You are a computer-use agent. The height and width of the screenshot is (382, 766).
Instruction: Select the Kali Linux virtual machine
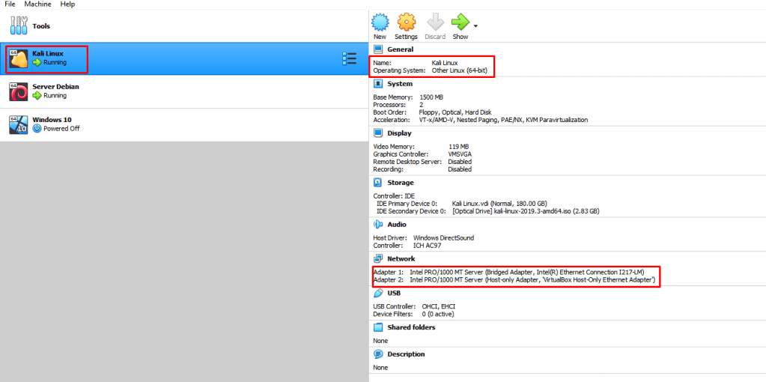click(x=46, y=58)
